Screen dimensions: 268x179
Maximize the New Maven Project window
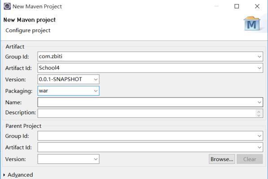pos(237,6)
